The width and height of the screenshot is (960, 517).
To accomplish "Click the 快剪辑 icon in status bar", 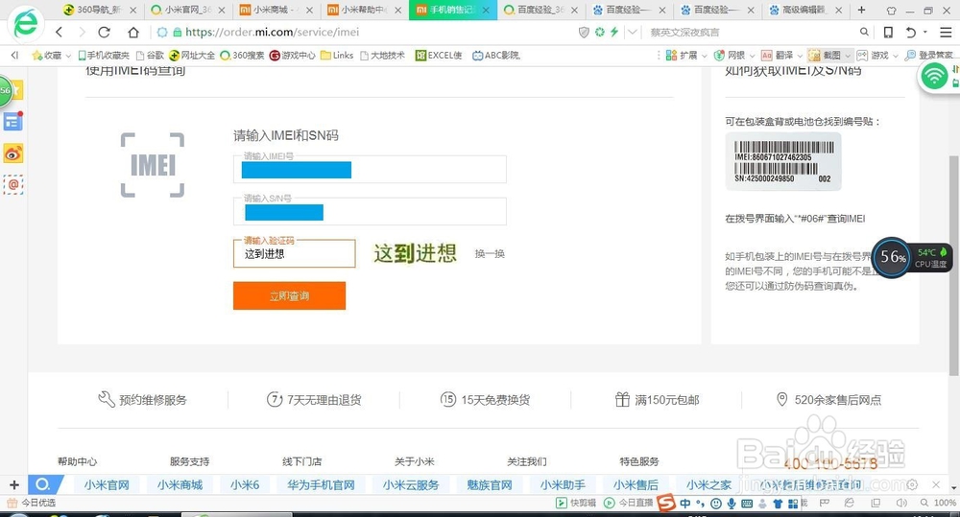I will (x=561, y=503).
